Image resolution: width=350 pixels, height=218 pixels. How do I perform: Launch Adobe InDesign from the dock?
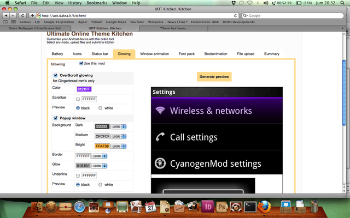207,207
